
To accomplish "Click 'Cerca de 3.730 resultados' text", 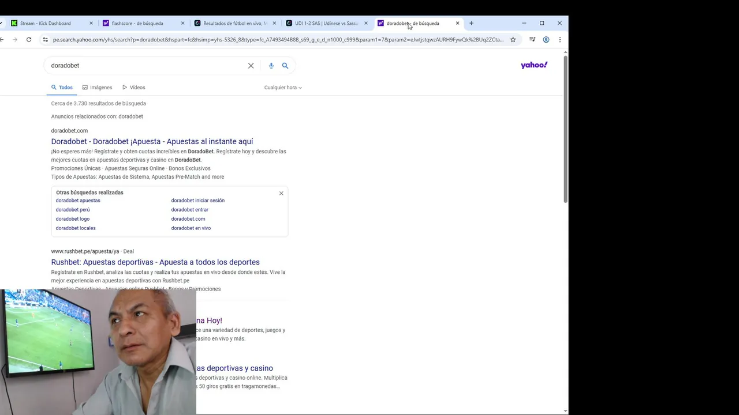I will [98, 104].
